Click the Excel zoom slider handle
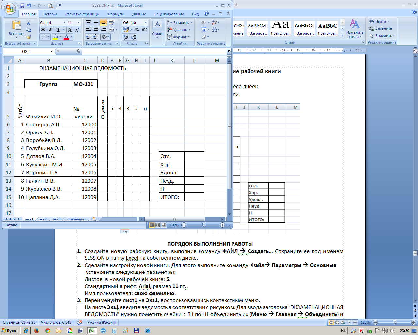Image resolution: width=418 pixels, height=335 pixels. coord(204,225)
